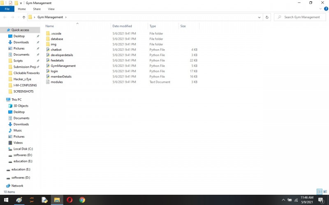The height and width of the screenshot is (205, 329).
Task: Select the memberDetails Python file icon
Action: click(x=48, y=77)
